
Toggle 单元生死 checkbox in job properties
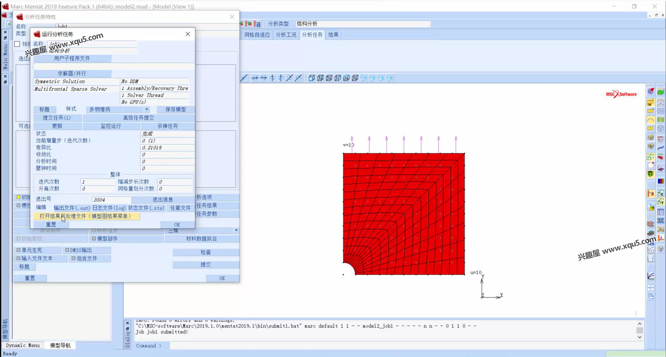(19, 250)
